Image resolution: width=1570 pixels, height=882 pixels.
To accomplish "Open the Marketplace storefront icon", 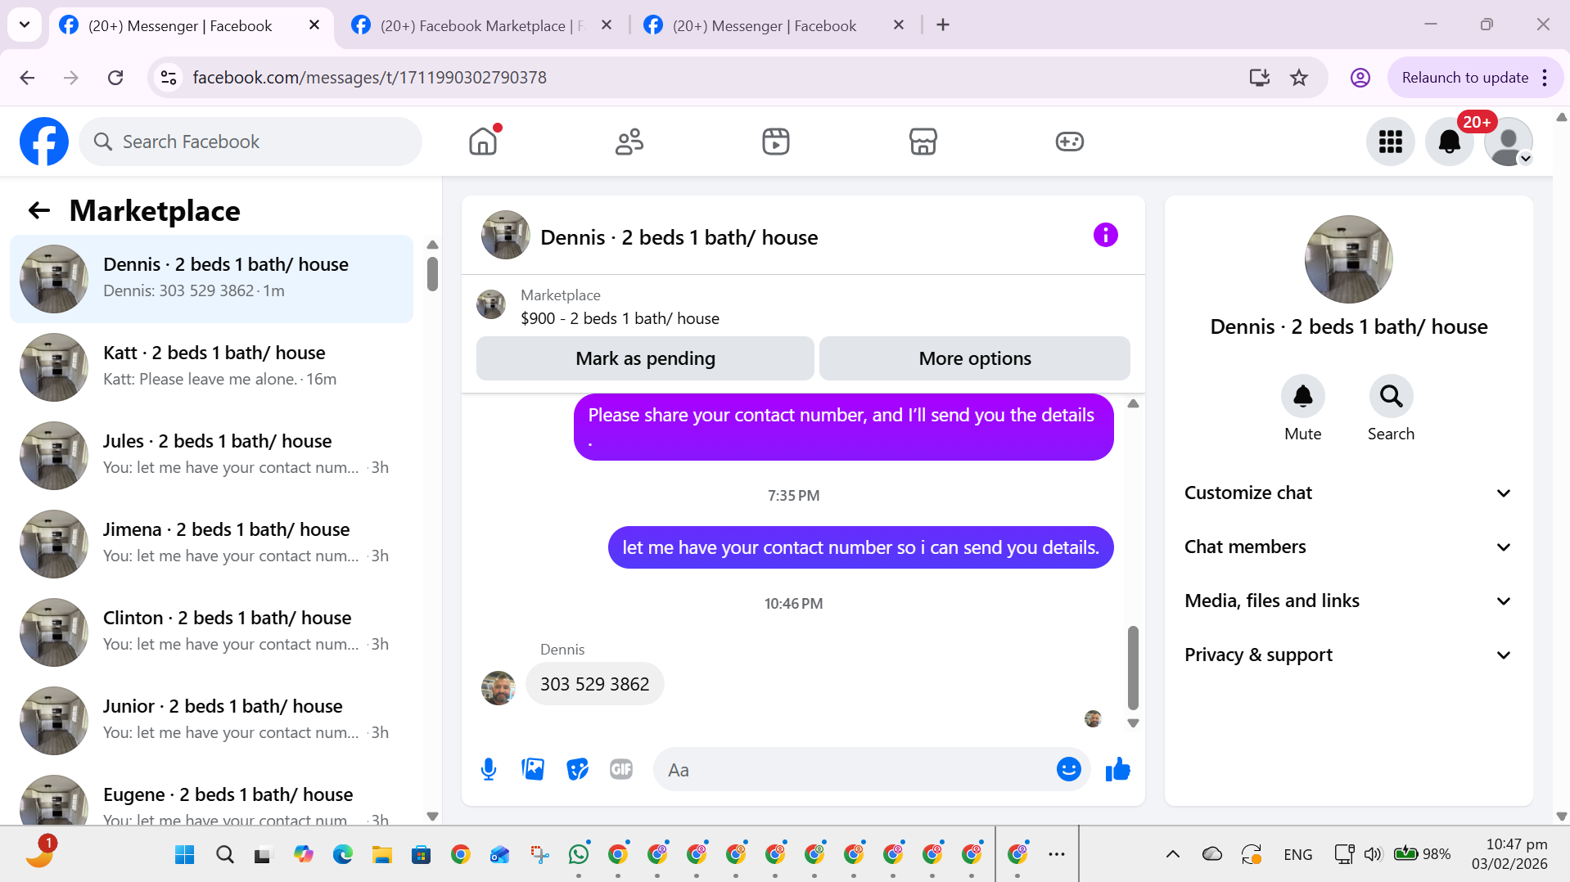I will click(x=923, y=142).
